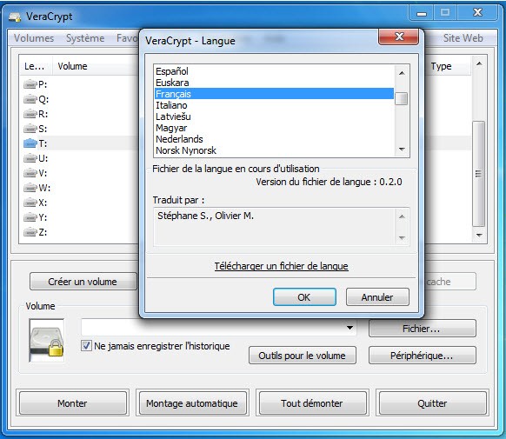Screen dimensions: 506x439
Task: Confirm language with the OK button
Action: (304, 297)
